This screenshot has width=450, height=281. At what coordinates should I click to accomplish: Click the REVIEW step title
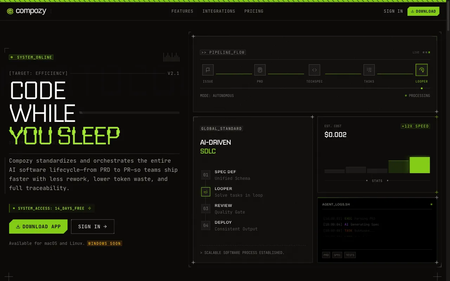(x=223, y=205)
